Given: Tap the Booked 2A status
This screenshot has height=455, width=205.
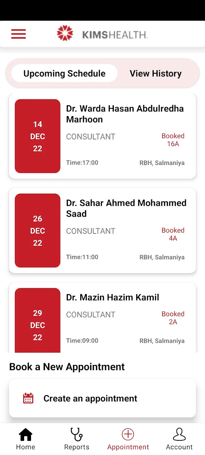Looking at the screenshot, I should click(x=173, y=318).
